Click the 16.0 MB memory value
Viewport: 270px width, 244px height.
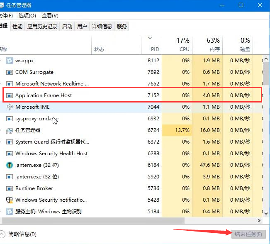210,130
